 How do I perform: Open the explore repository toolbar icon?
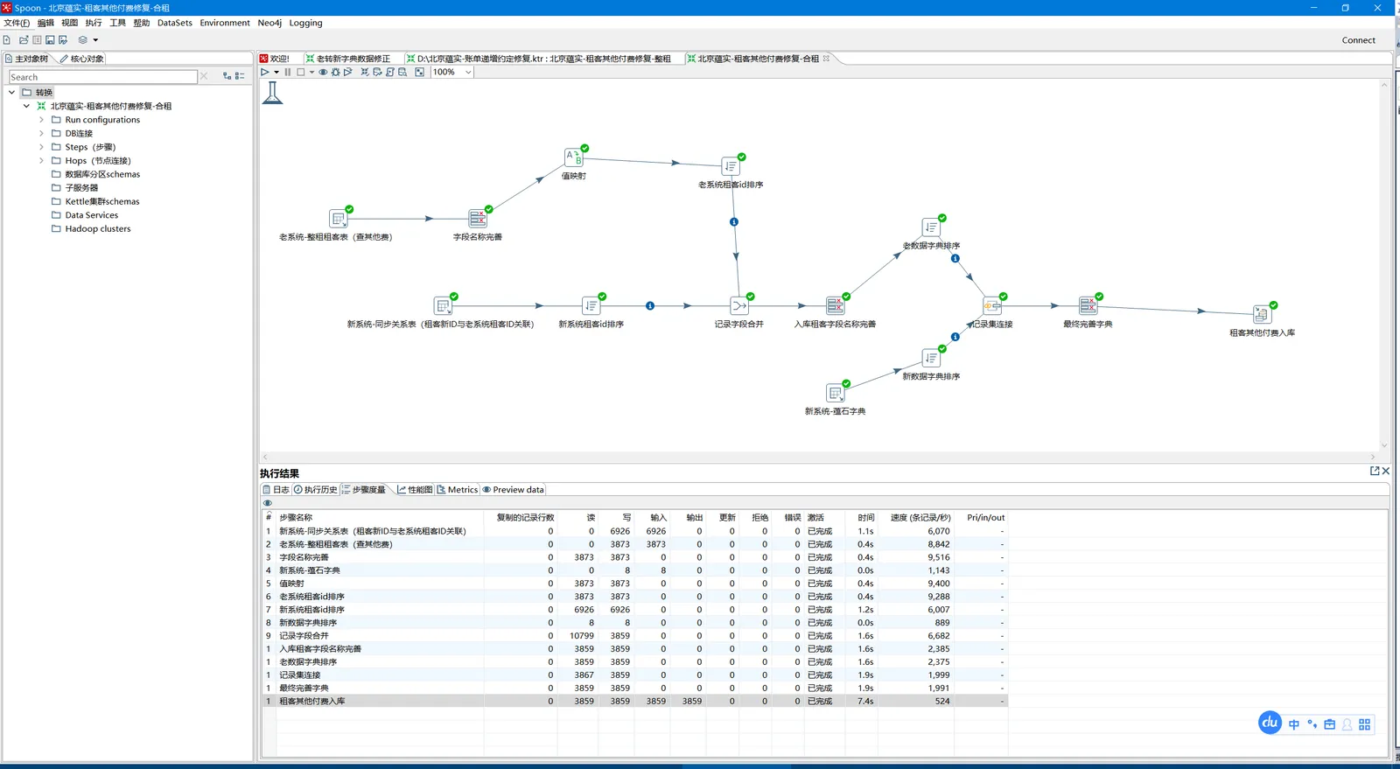click(37, 39)
